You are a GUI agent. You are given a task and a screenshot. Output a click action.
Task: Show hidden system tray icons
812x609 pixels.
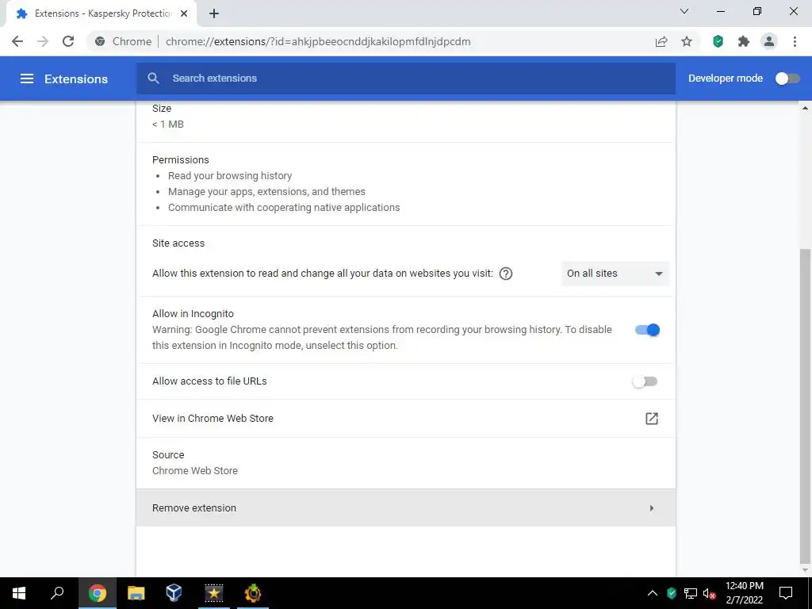pos(653,593)
